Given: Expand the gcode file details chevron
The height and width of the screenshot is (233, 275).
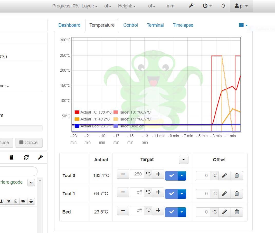Looking at the screenshot, I should point(31,183).
